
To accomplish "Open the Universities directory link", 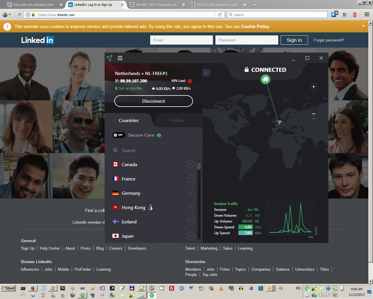I will pyautogui.click(x=305, y=269).
